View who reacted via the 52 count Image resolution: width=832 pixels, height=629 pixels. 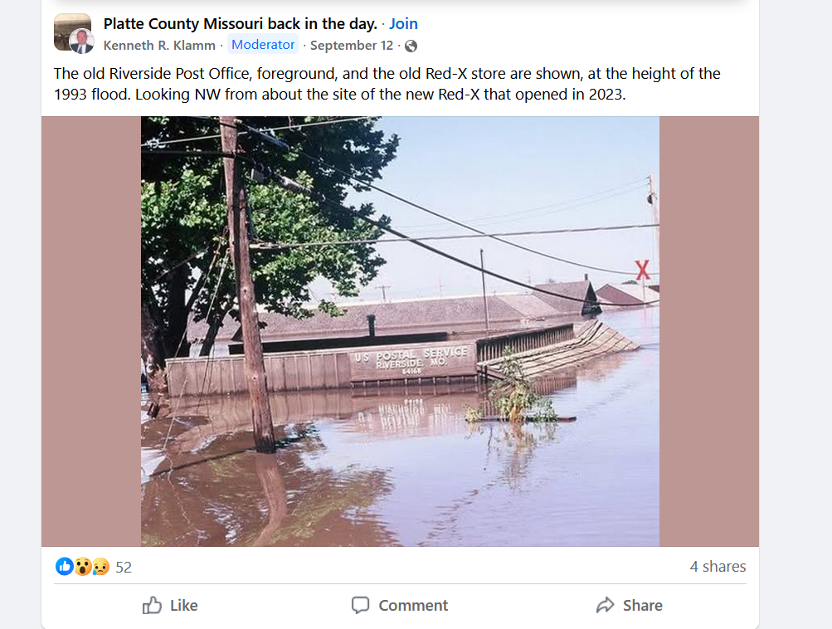[124, 568]
